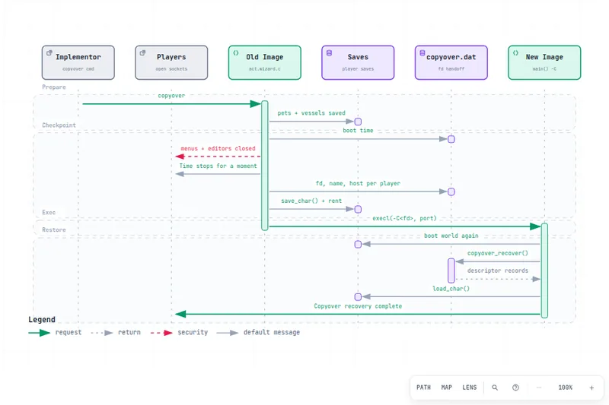Select the Saves node for 'load_char()'
The width and height of the screenshot is (609, 405).
[x=358, y=297]
